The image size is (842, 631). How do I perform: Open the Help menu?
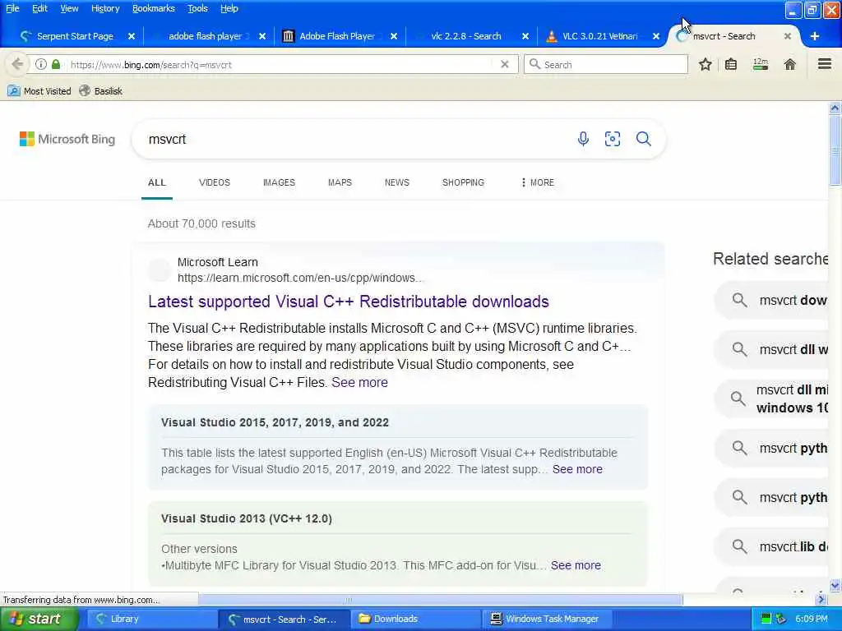tap(229, 8)
